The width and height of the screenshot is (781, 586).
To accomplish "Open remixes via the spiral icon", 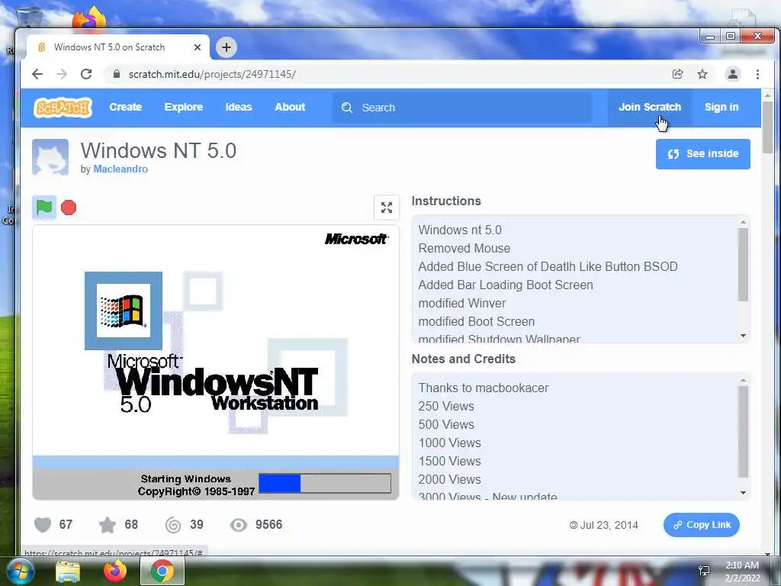I will [173, 525].
